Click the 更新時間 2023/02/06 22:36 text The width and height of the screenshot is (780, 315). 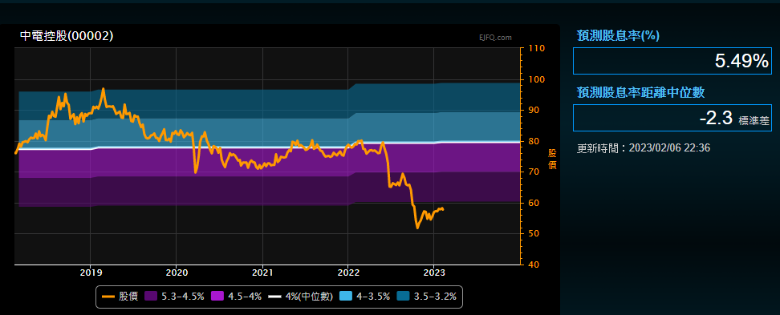click(644, 147)
